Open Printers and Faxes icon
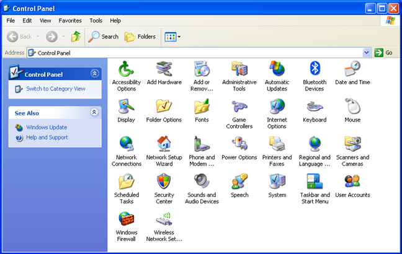Image resolution: width=402 pixels, height=254 pixels. point(277,144)
